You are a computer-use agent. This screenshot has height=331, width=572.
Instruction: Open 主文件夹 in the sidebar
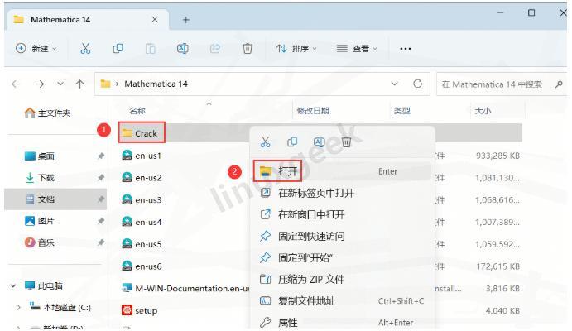(x=47, y=113)
